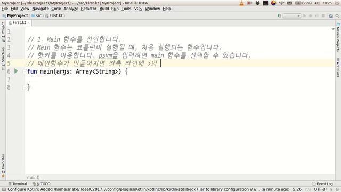Click the Dropbox tray icon
The height and width of the screenshot is (192, 341).
[x=258, y=3]
